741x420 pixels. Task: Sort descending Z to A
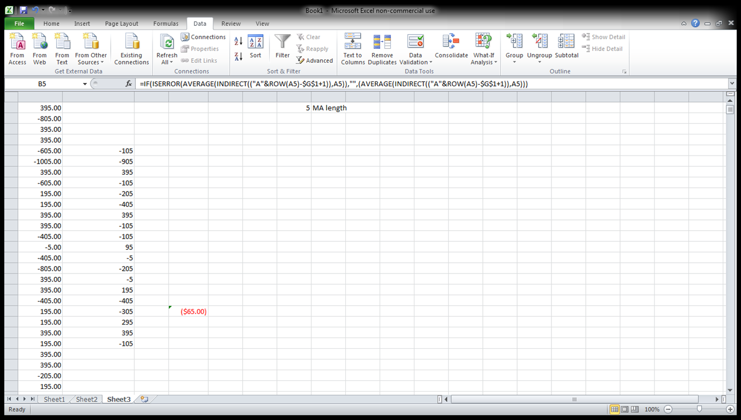click(x=238, y=56)
